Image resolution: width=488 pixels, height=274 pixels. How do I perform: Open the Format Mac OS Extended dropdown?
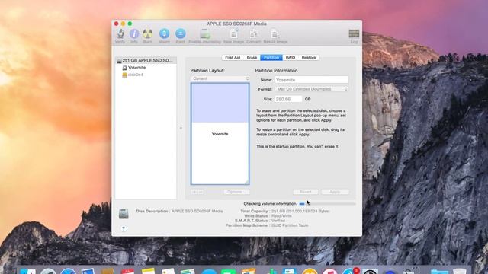(x=312, y=89)
